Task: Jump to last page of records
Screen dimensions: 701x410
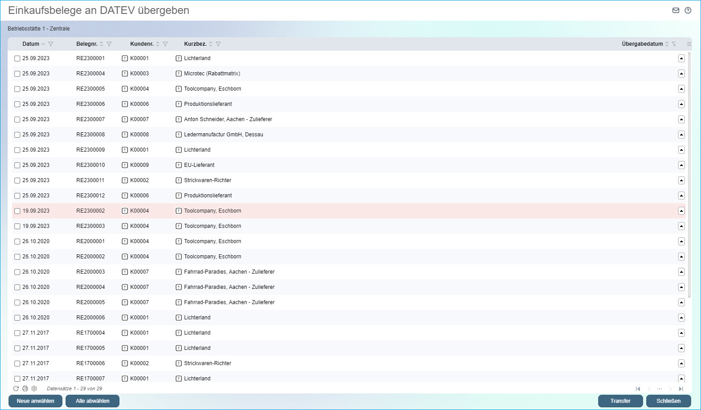Action: click(x=681, y=389)
